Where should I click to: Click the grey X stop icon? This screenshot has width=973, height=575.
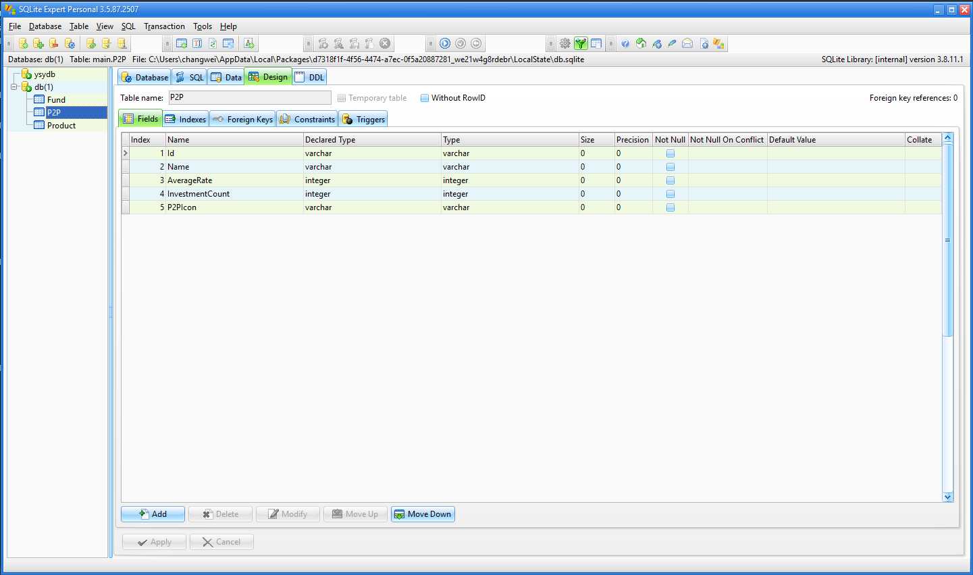tap(385, 43)
